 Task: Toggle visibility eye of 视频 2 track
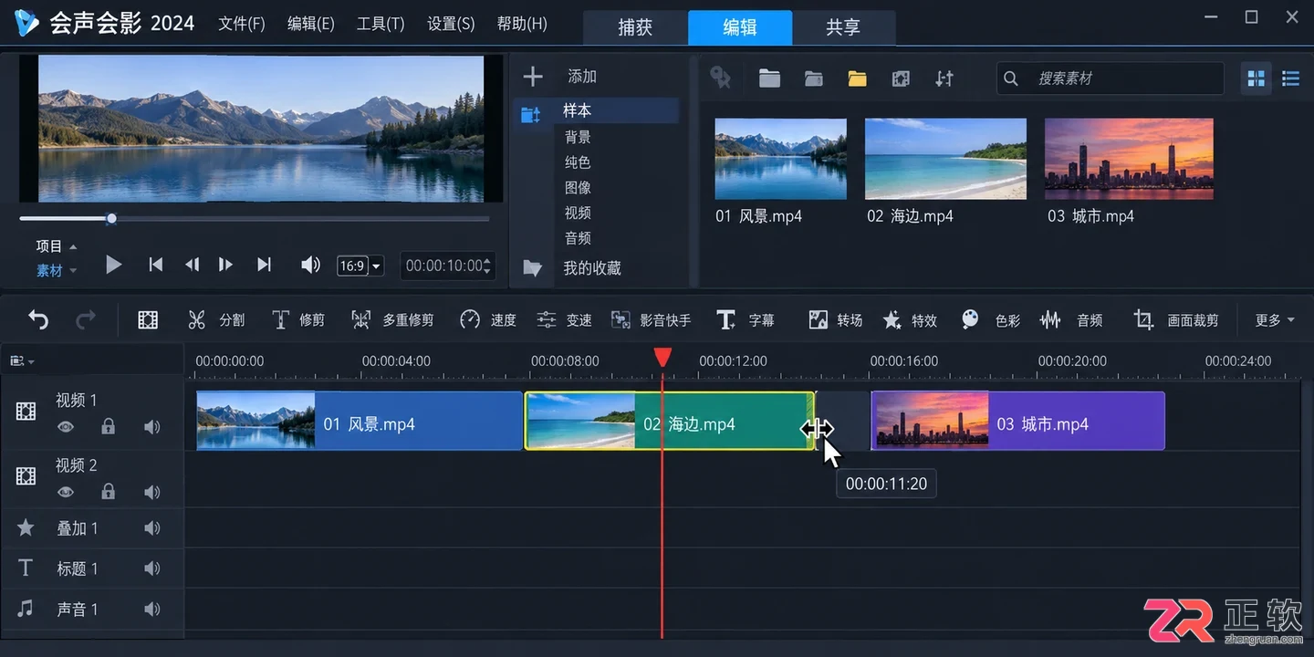[x=65, y=492]
